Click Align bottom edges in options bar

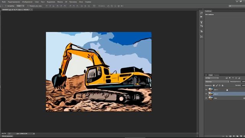[x=54, y=6]
